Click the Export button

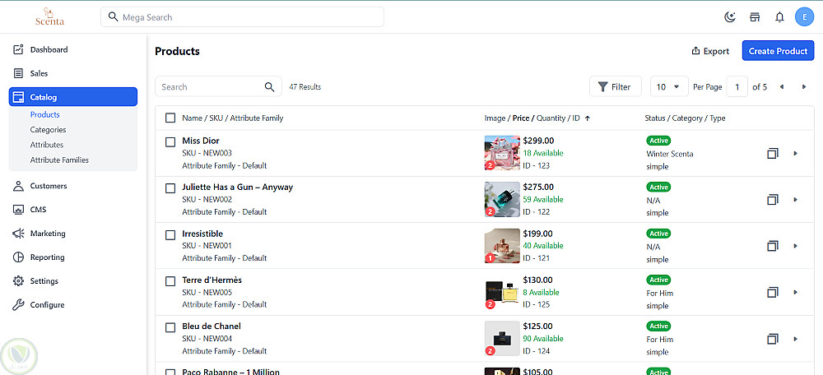point(710,51)
